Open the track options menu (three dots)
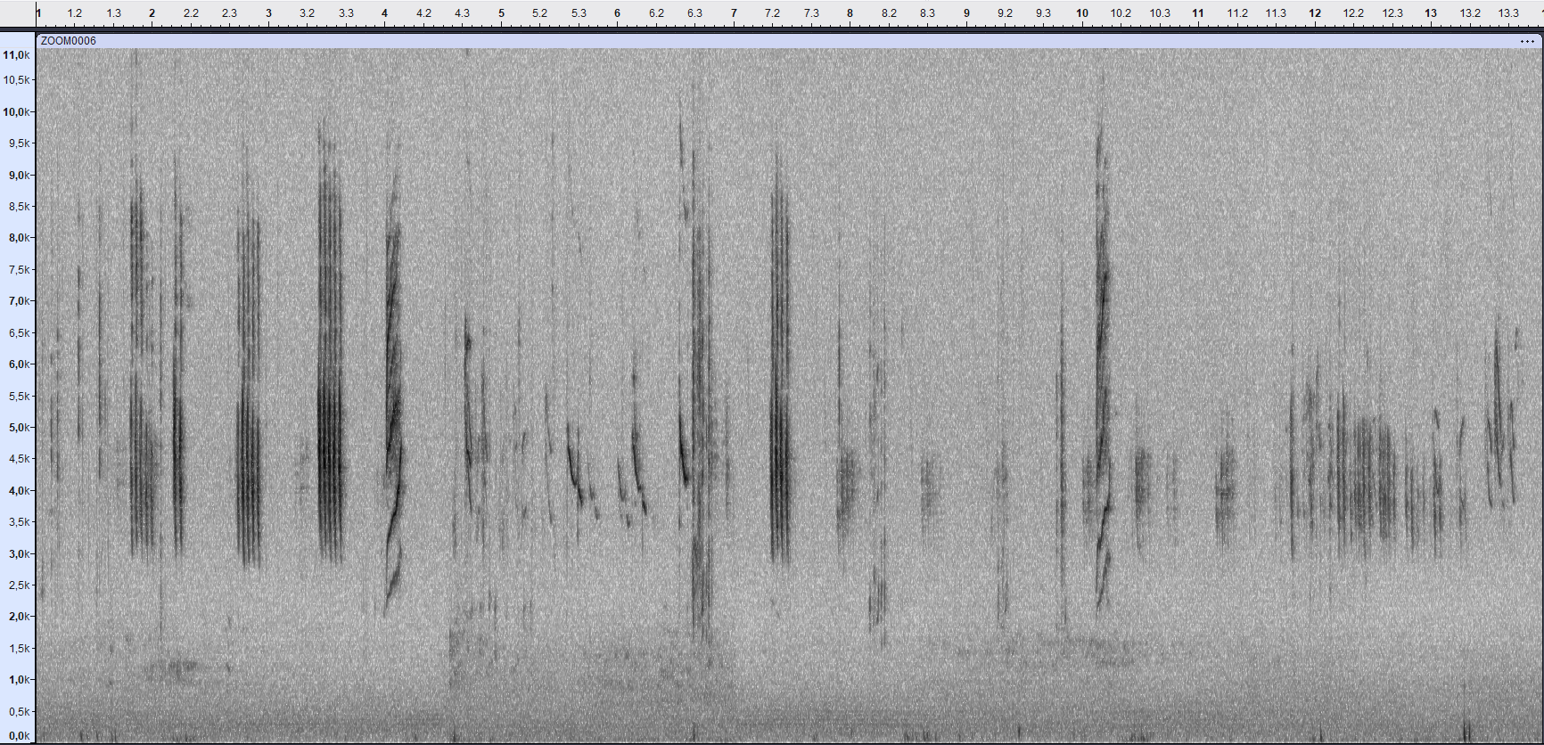This screenshot has height=745, width=1544. [1527, 42]
